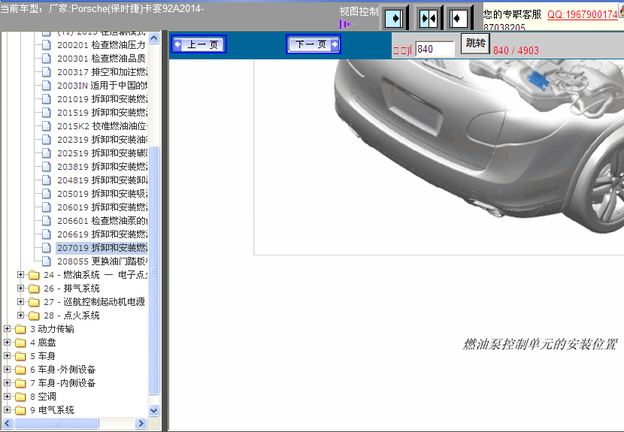Expand the 9 电气系统 folder node

(x=8, y=410)
